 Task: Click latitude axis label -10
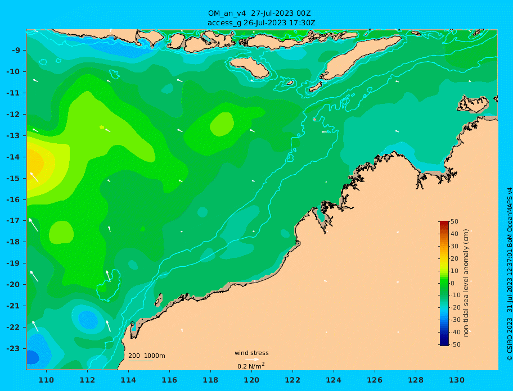(13, 71)
